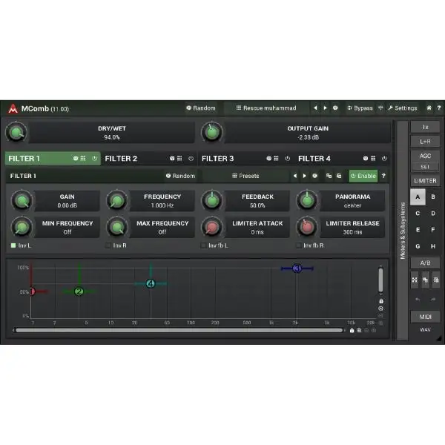This screenshot has width=445, height=445.
Task: Click the MComb logo icon
Action: coord(13,108)
